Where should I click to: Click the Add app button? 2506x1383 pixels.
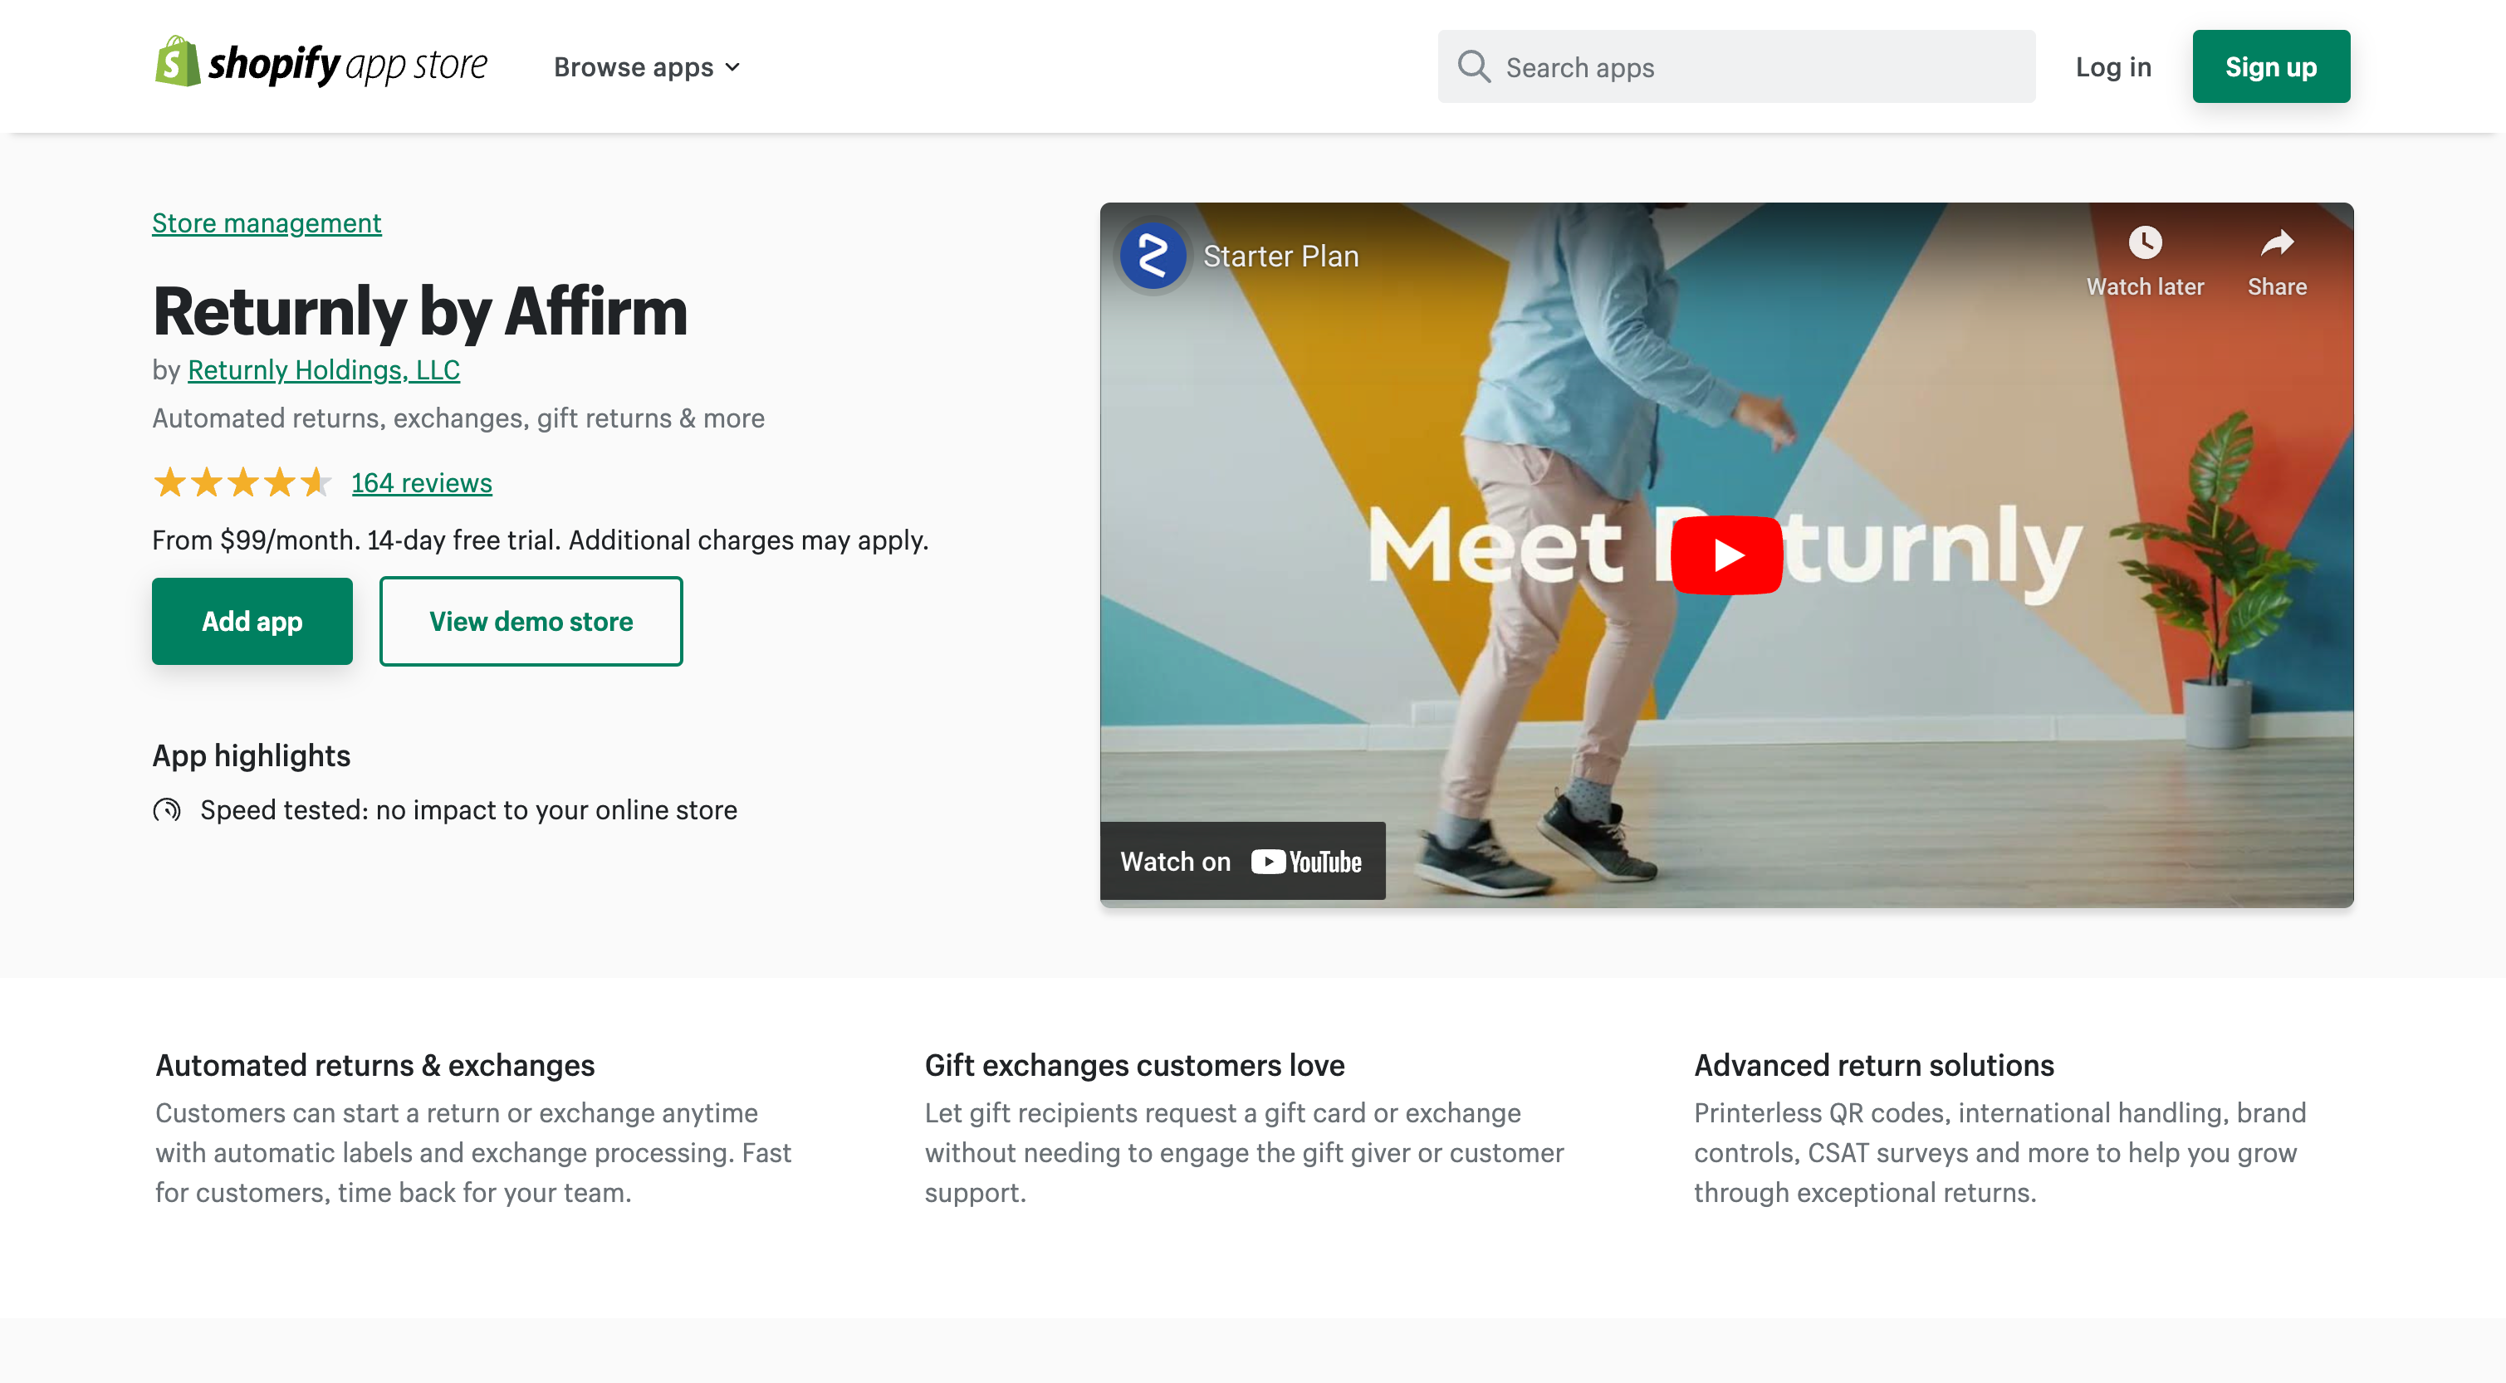click(x=252, y=620)
